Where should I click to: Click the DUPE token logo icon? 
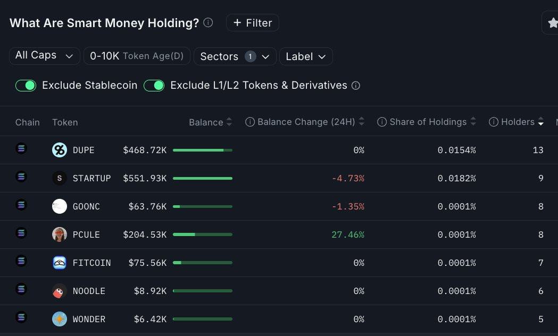click(x=60, y=150)
